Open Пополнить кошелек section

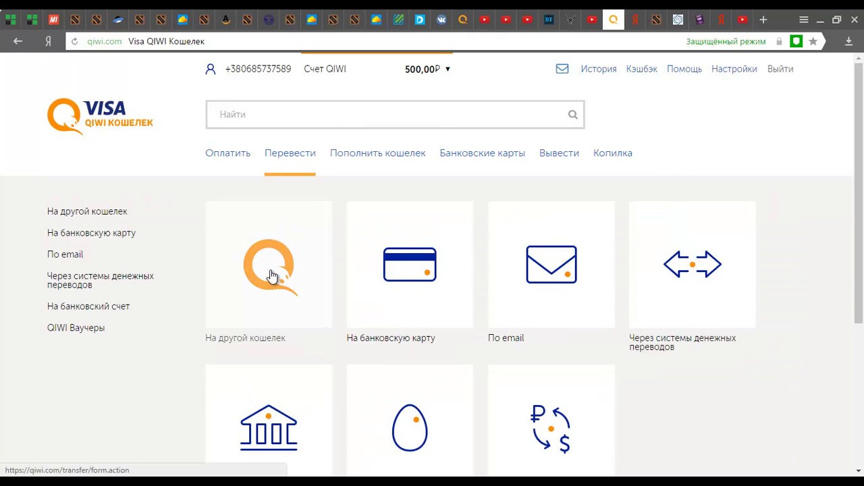tap(377, 153)
